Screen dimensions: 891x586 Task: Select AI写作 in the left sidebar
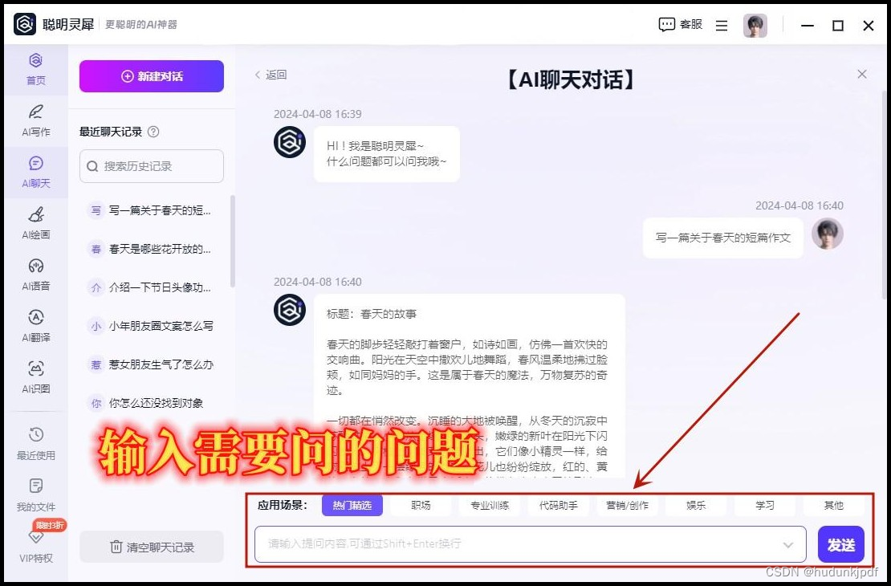tap(35, 121)
